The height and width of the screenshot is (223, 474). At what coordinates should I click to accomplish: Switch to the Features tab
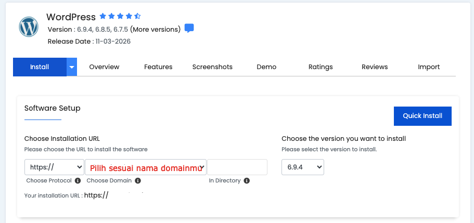[158, 67]
